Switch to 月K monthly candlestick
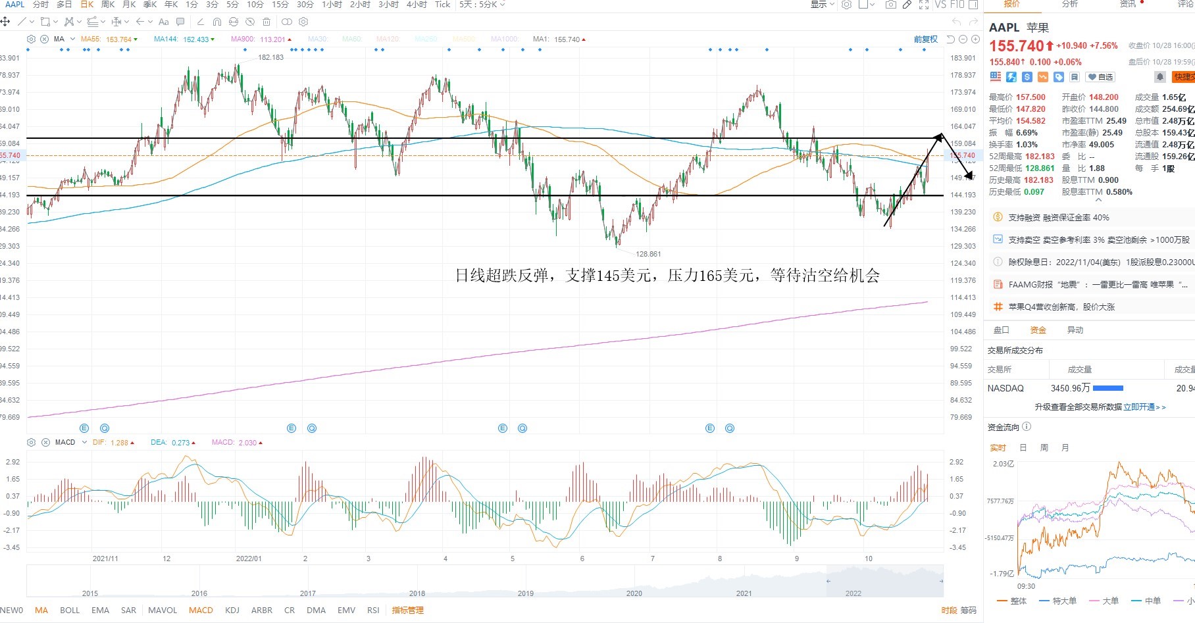1195x623 pixels. (x=130, y=5)
